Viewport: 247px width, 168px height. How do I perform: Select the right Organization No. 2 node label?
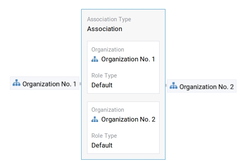coord(206,87)
